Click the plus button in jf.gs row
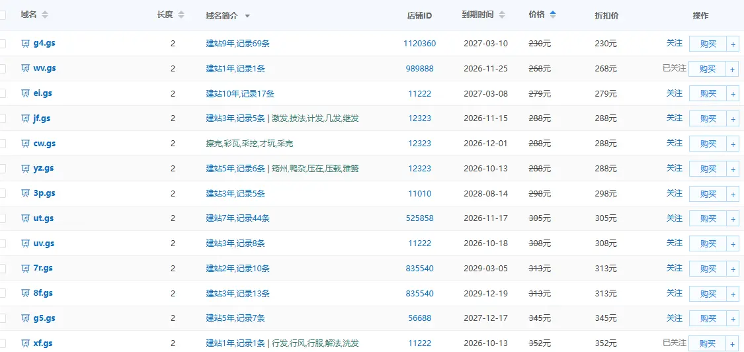 click(733, 118)
